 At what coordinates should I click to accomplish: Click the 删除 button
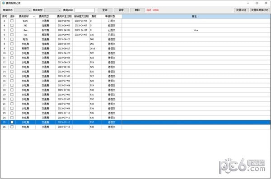(137, 10)
